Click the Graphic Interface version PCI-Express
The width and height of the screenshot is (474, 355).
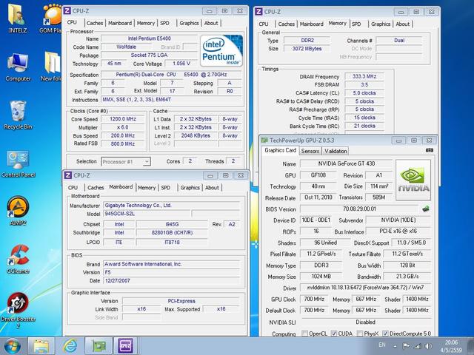coord(181,301)
